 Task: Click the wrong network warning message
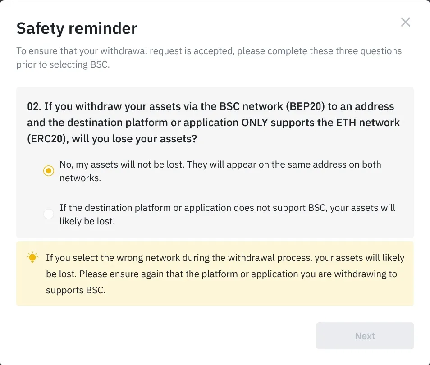(225, 274)
